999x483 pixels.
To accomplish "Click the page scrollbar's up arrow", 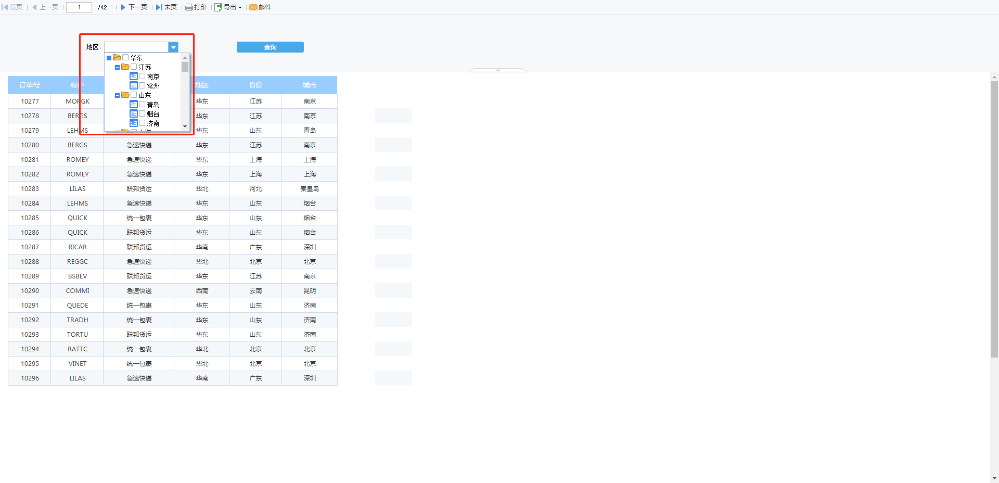I will pyautogui.click(x=994, y=78).
